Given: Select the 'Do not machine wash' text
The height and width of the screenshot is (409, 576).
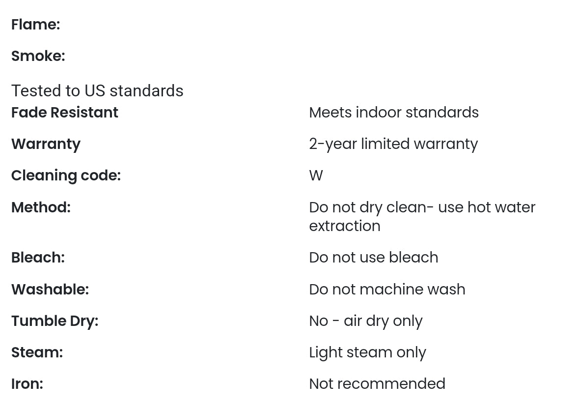Looking at the screenshot, I should pos(387,290).
